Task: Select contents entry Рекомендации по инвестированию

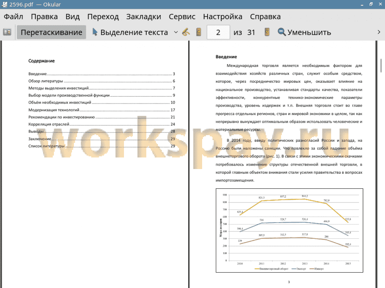Action: pyautogui.click(x=102, y=117)
